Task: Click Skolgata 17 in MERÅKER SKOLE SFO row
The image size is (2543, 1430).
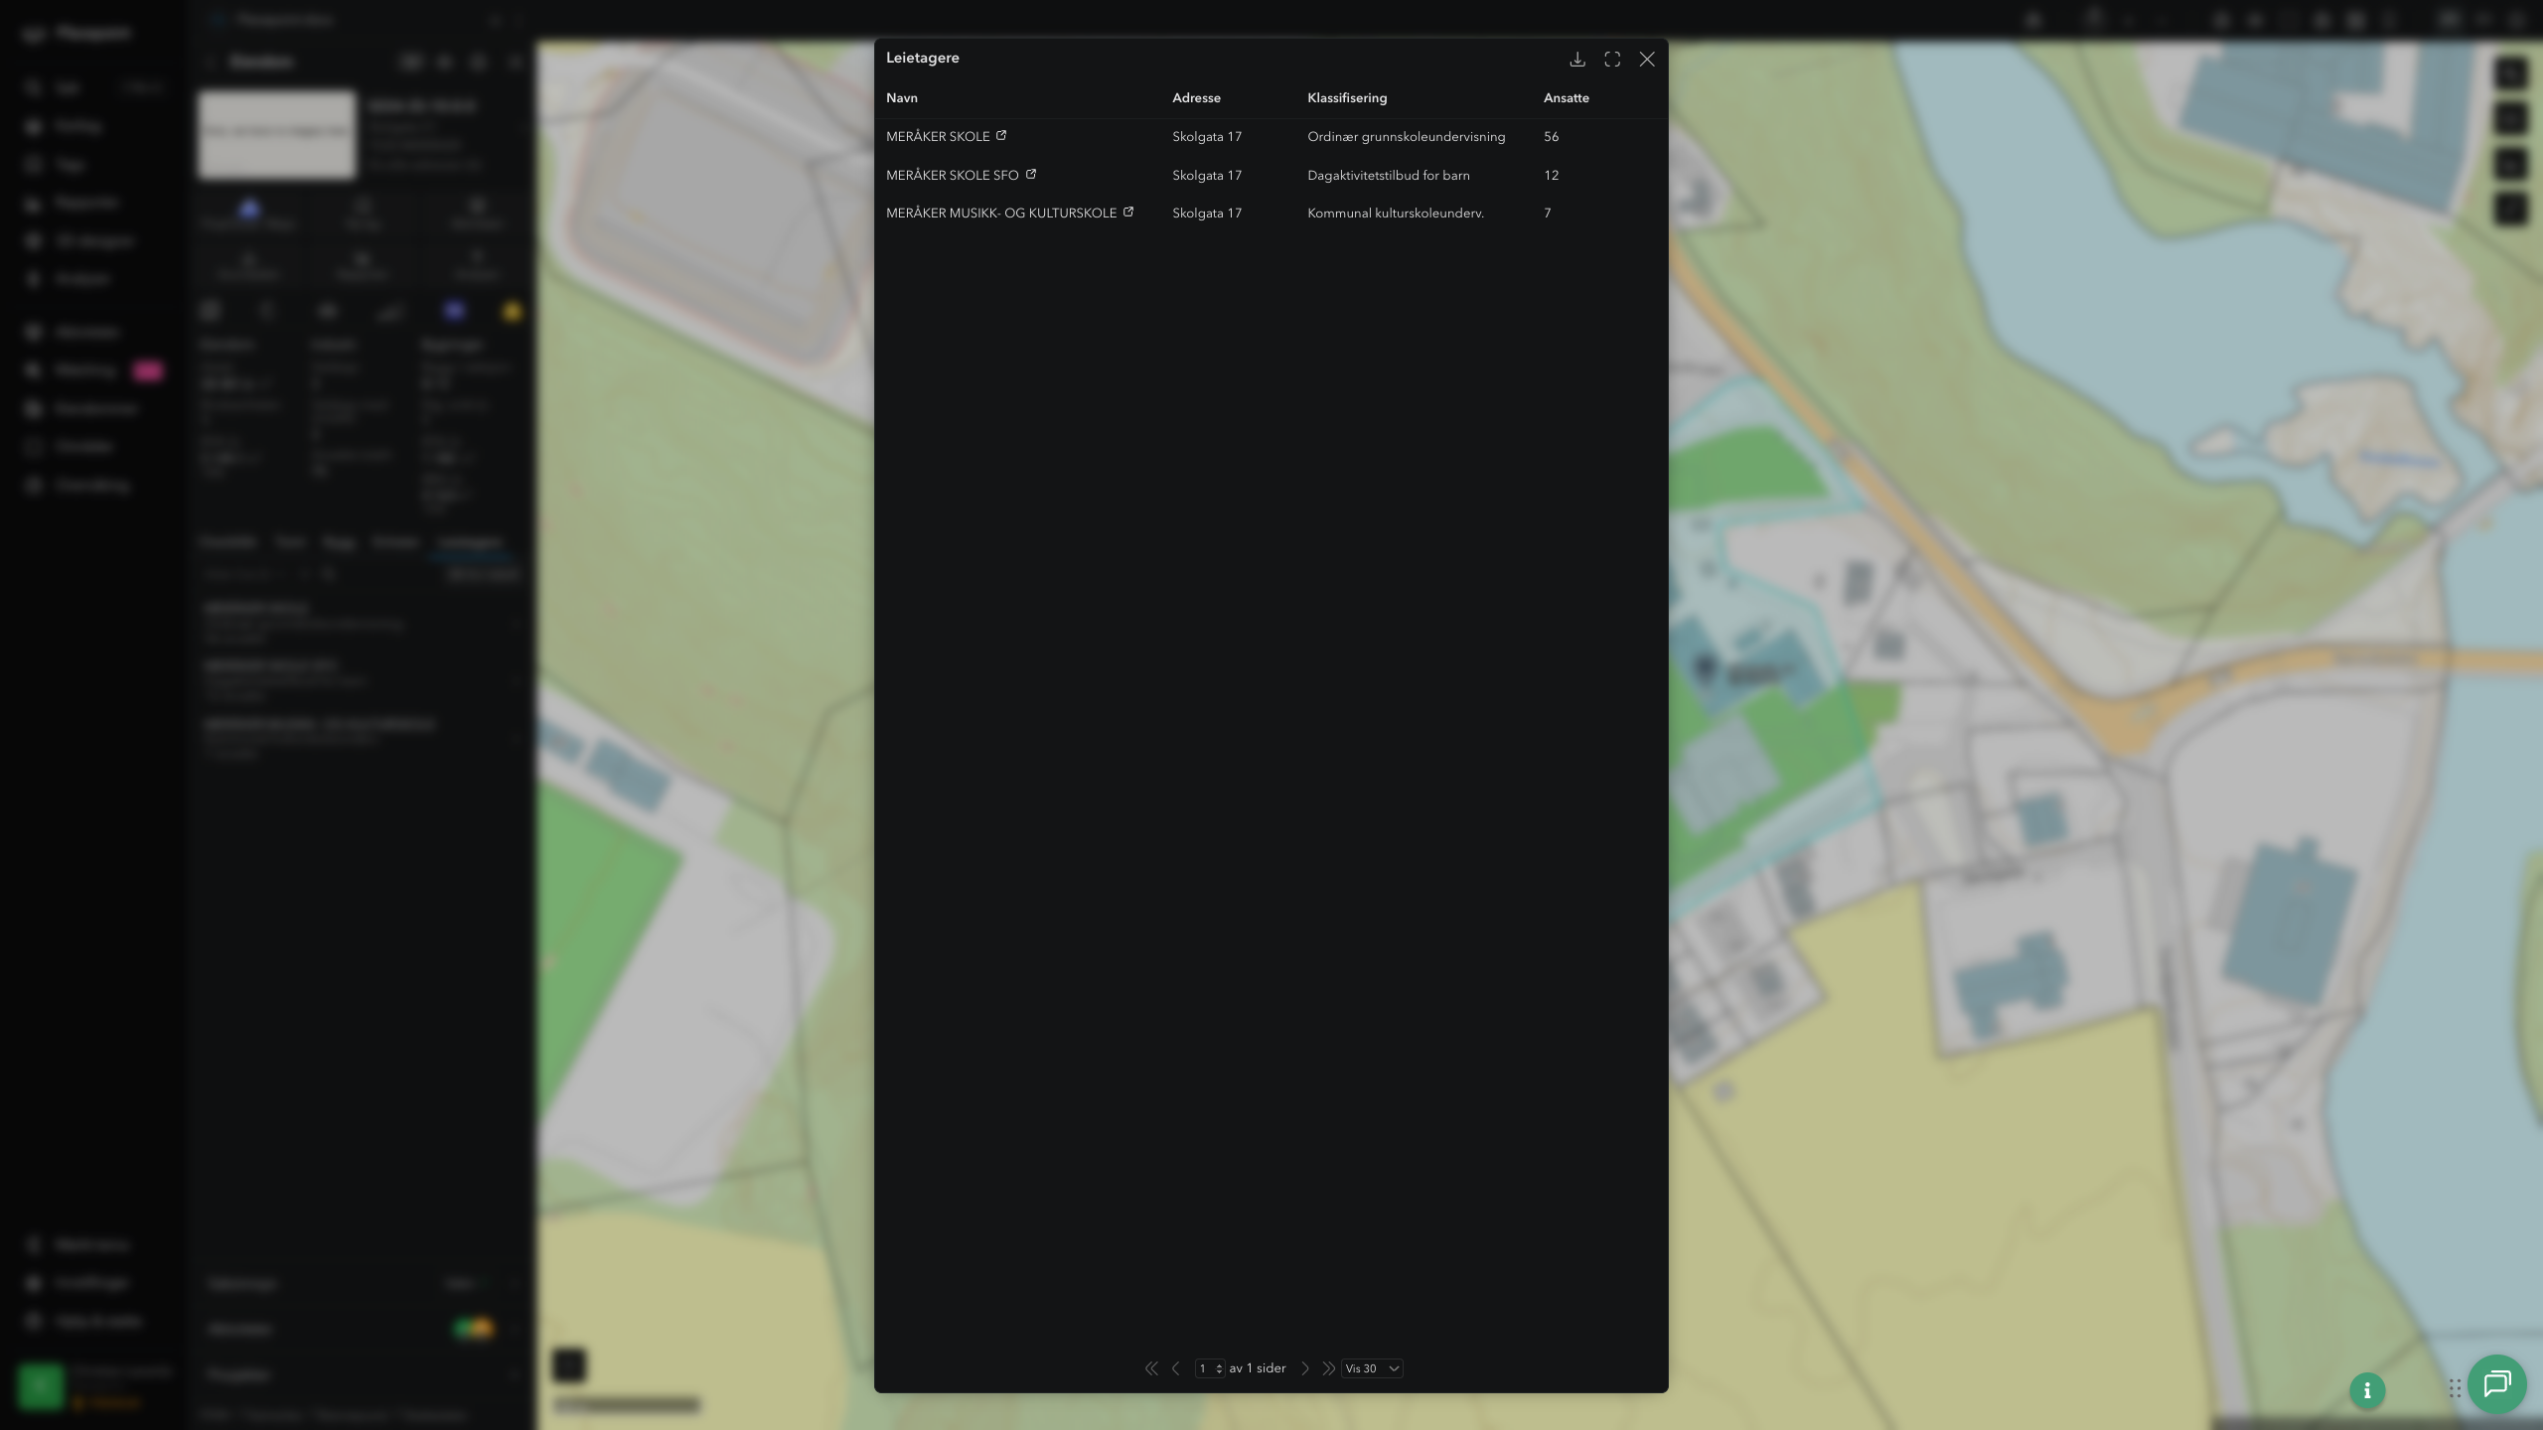Action: pyautogui.click(x=1207, y=176)
